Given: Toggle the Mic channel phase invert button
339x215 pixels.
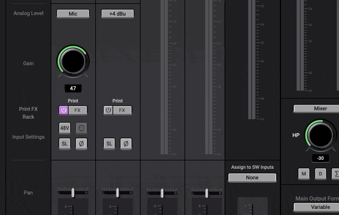Looking at the screenshot, I should tap(81, 144).
